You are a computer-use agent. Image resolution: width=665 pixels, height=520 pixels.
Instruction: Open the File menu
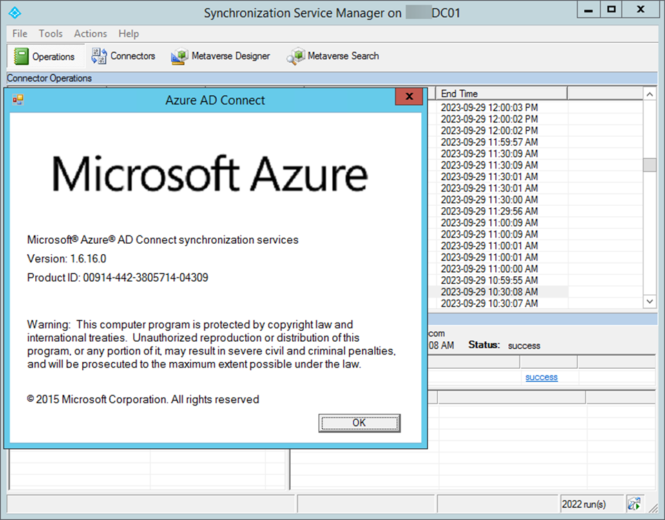(x=20, y=33)
